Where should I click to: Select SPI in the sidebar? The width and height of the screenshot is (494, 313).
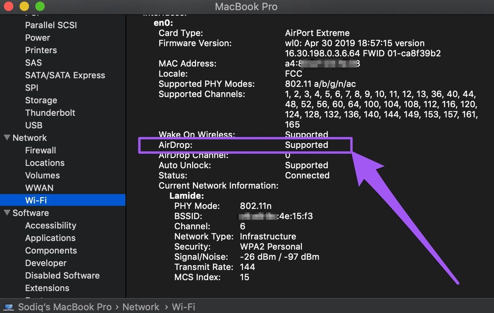[x=32, y=88]
